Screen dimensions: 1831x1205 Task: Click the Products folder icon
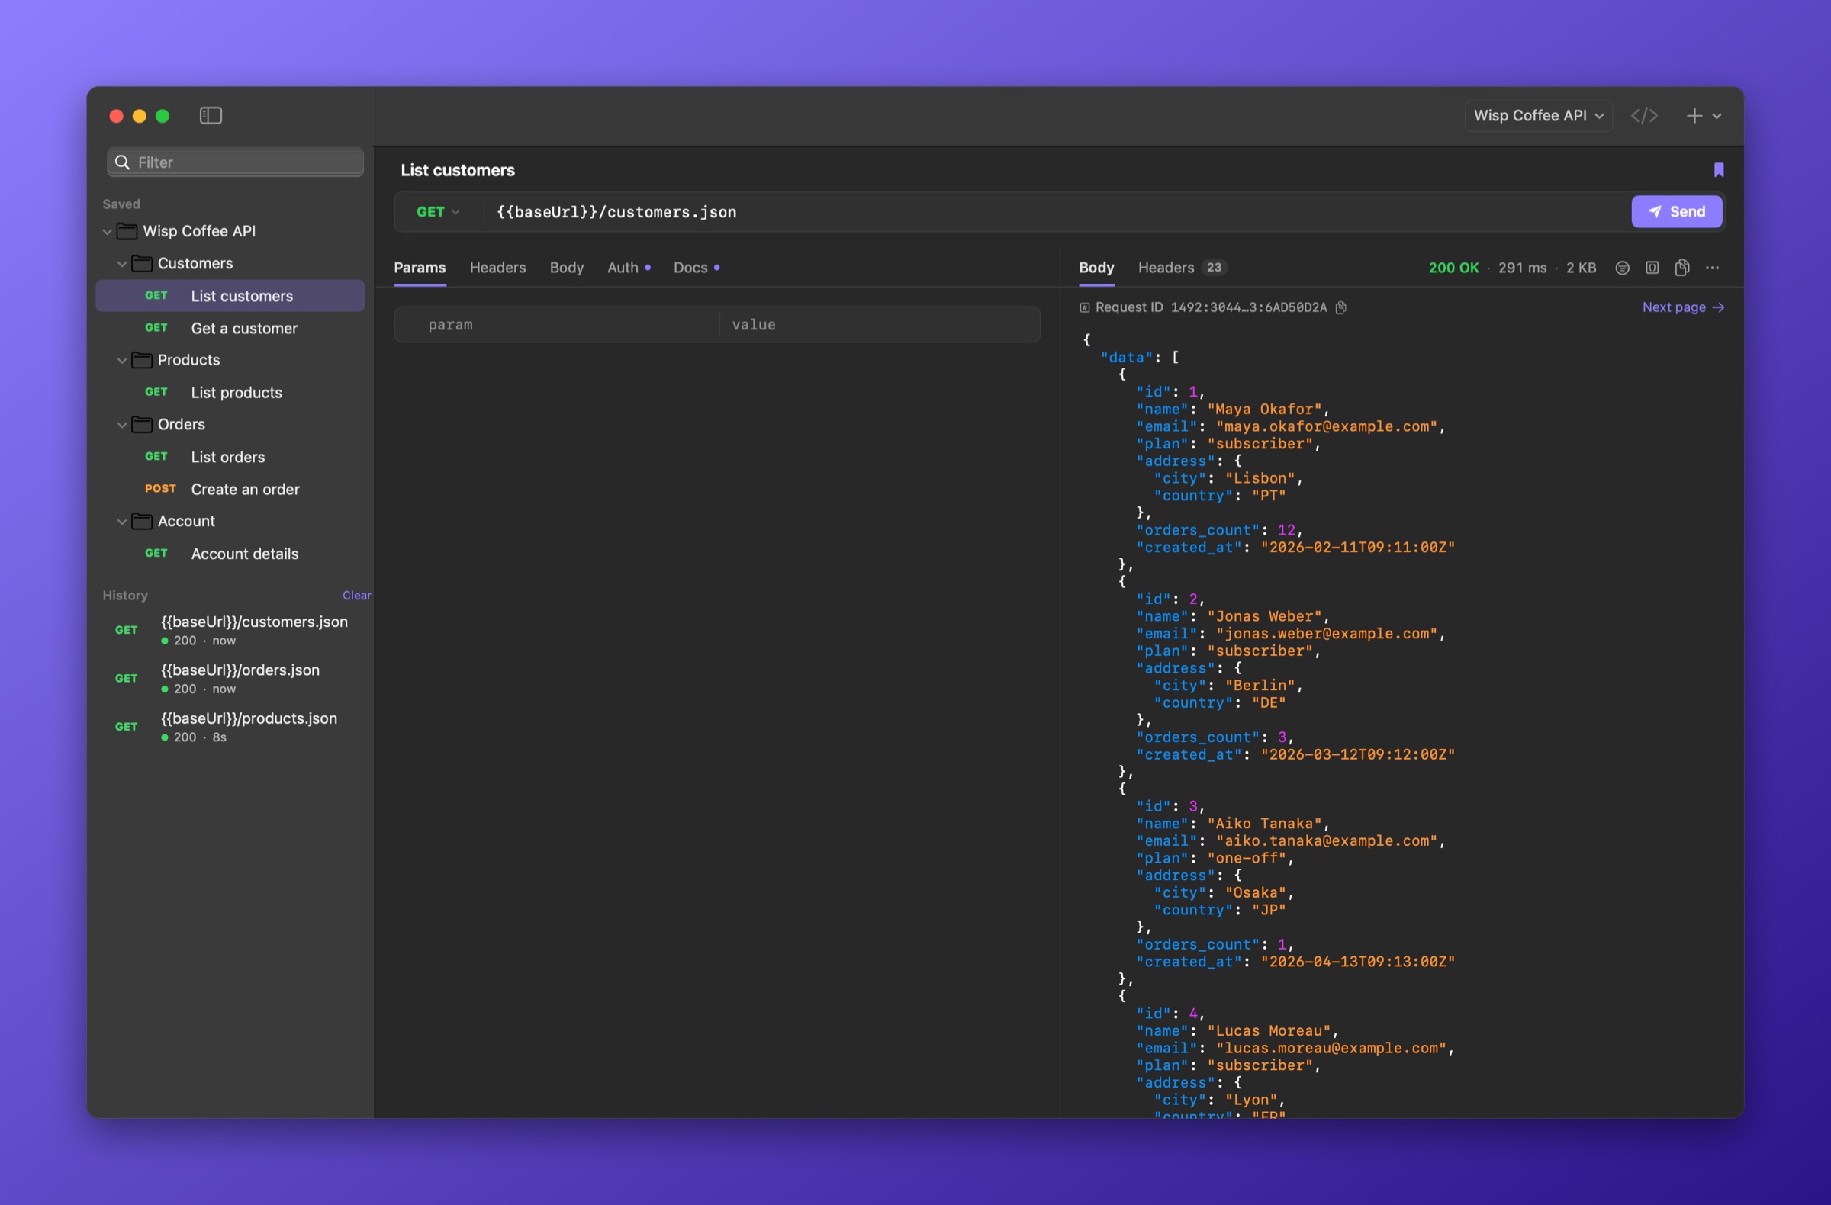tap(142, 360)
